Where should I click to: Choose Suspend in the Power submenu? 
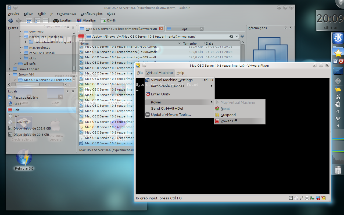pyautogui.click(x=240, y=115)
